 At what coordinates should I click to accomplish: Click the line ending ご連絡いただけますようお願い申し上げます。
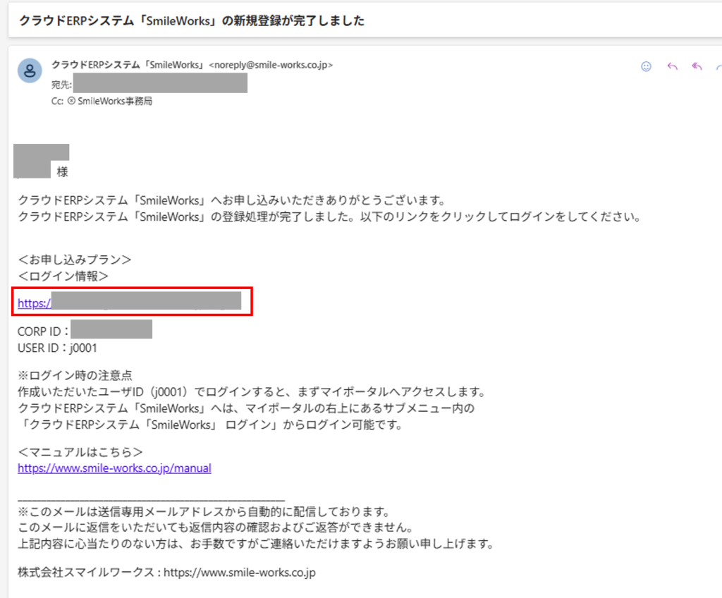[x=256, y=544]
